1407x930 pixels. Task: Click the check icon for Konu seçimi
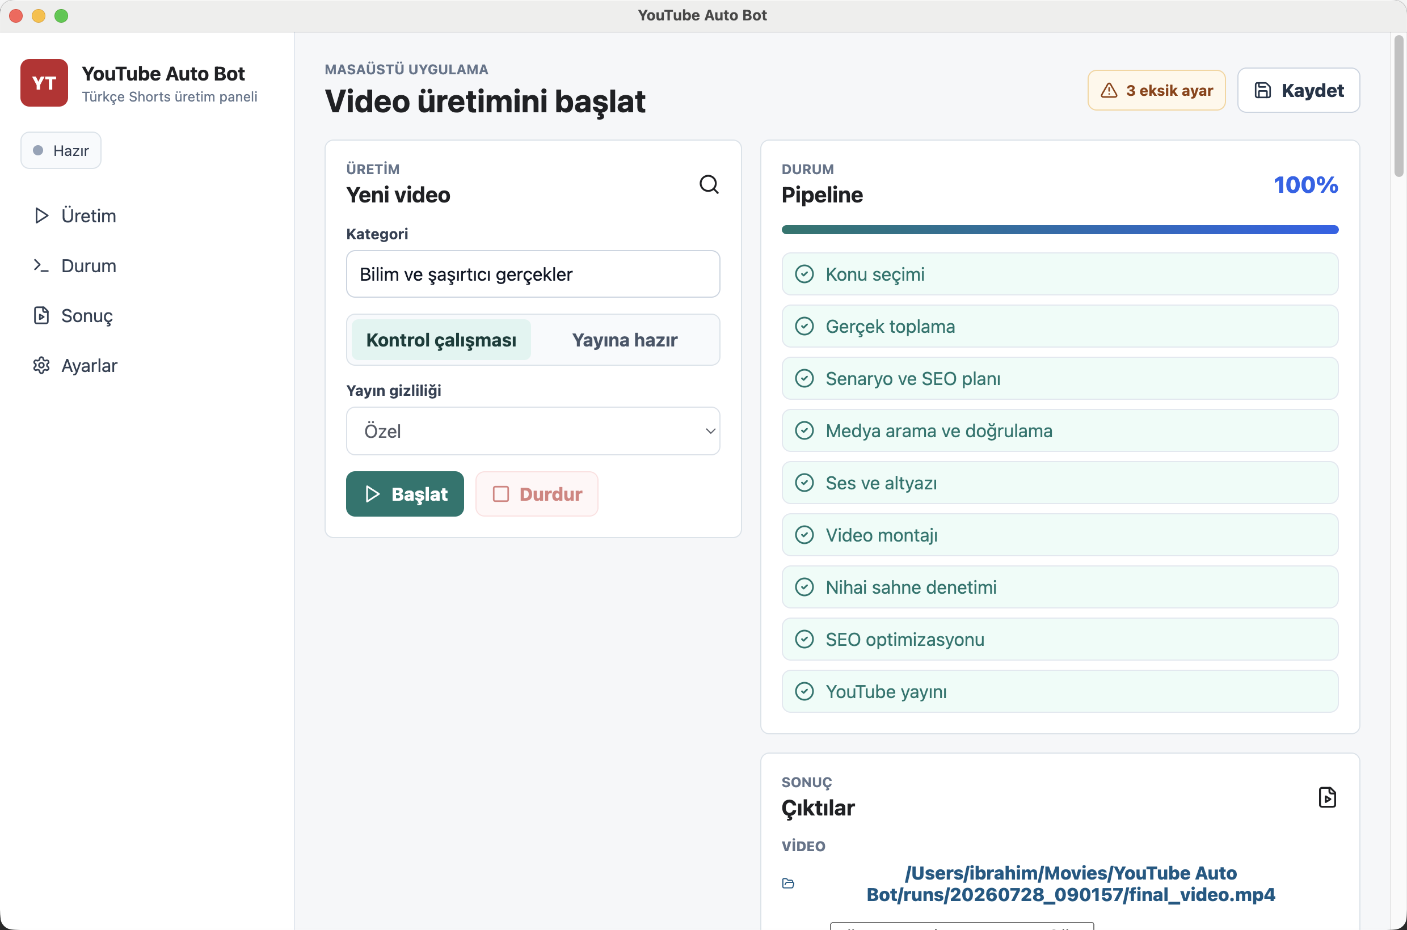tap(804, 274)
